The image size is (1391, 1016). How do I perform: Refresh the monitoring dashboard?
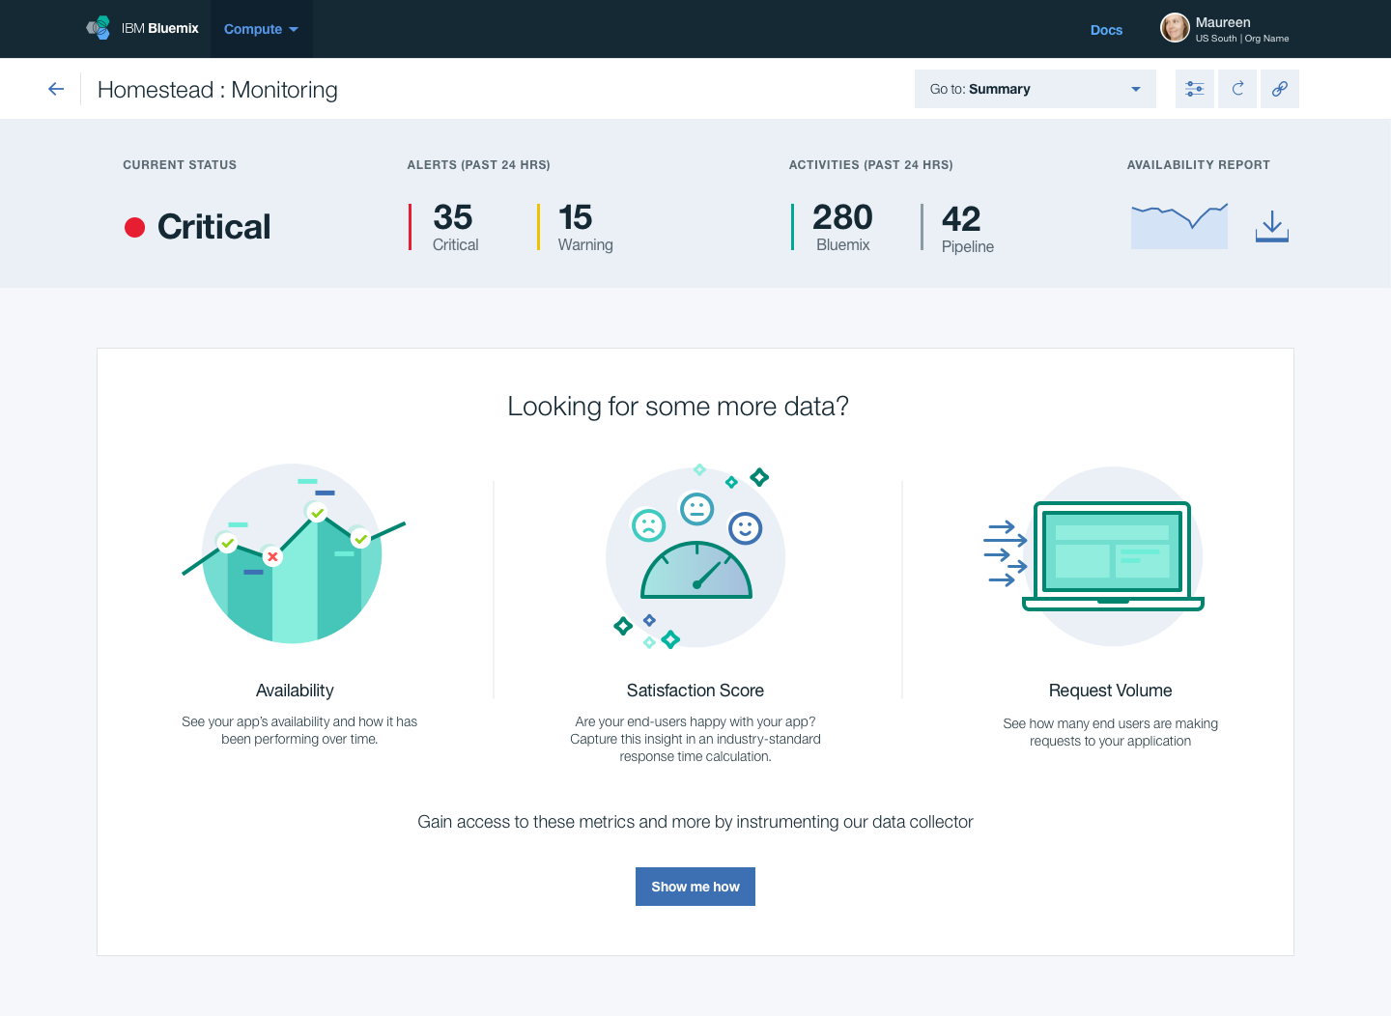pyautogui.click(x=1236, y=88)
